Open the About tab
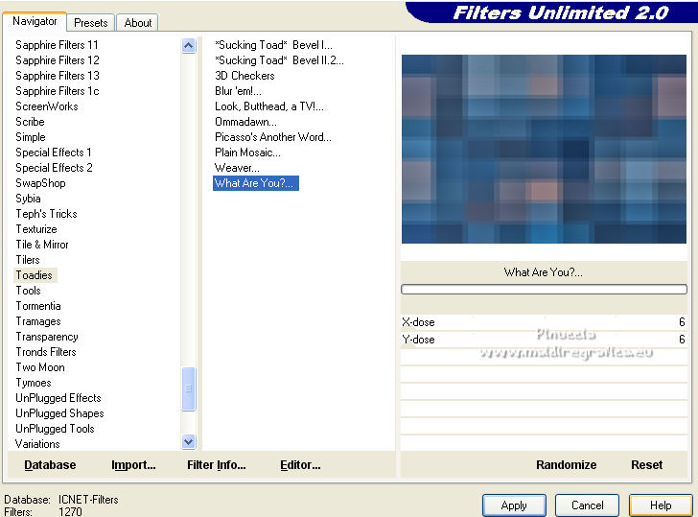Viewport: 698px width, 517px height. [x=137, y=23]
